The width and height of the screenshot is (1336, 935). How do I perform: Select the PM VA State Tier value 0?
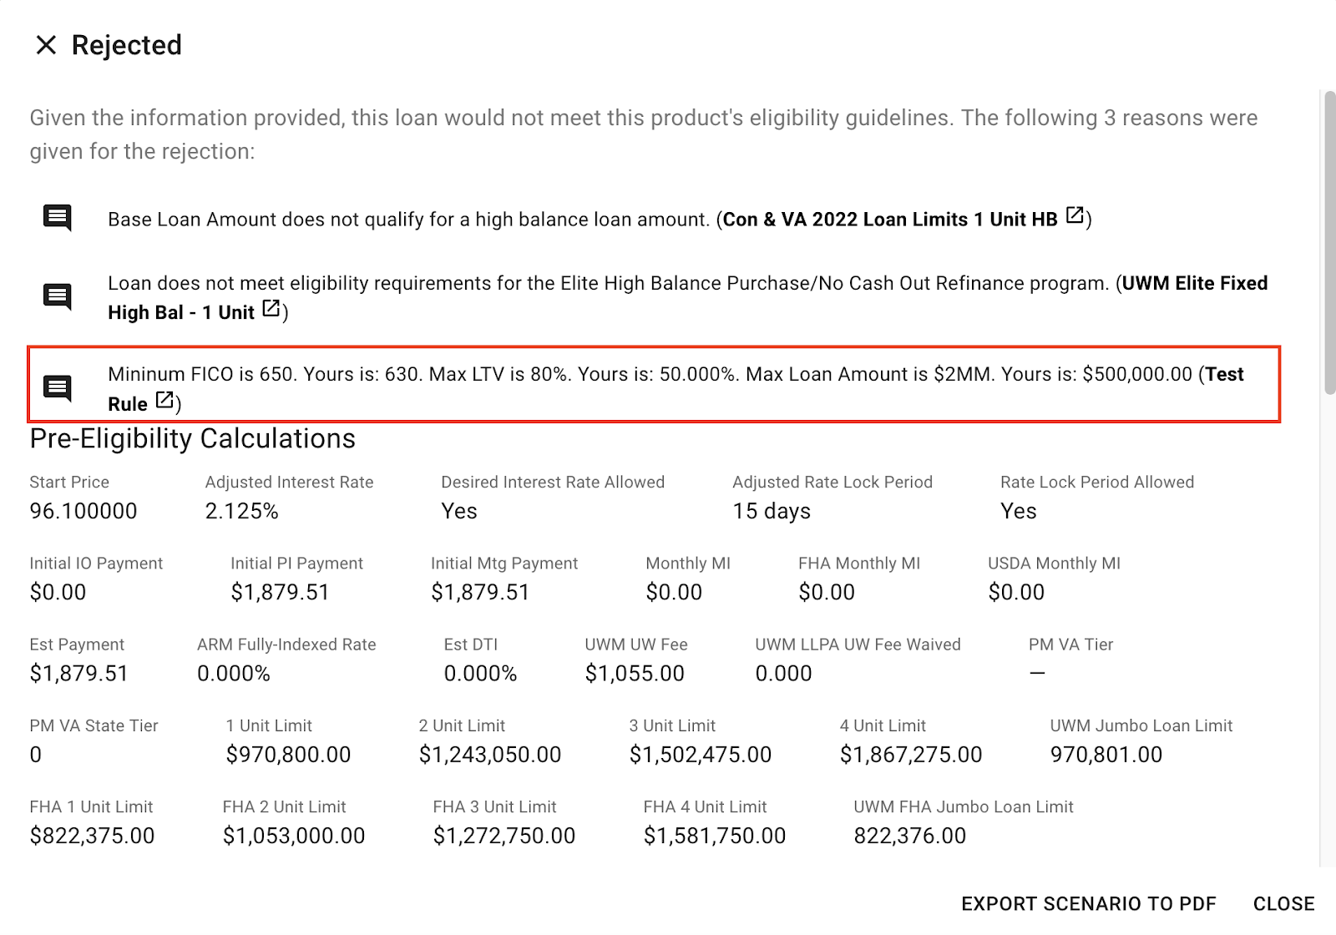[36, 755]
